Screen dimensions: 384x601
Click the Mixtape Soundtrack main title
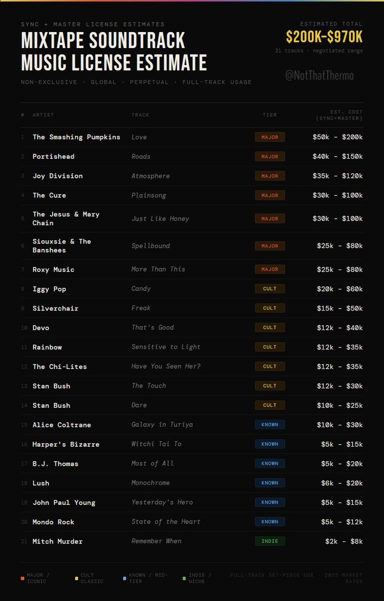click(x=114, y=52)
